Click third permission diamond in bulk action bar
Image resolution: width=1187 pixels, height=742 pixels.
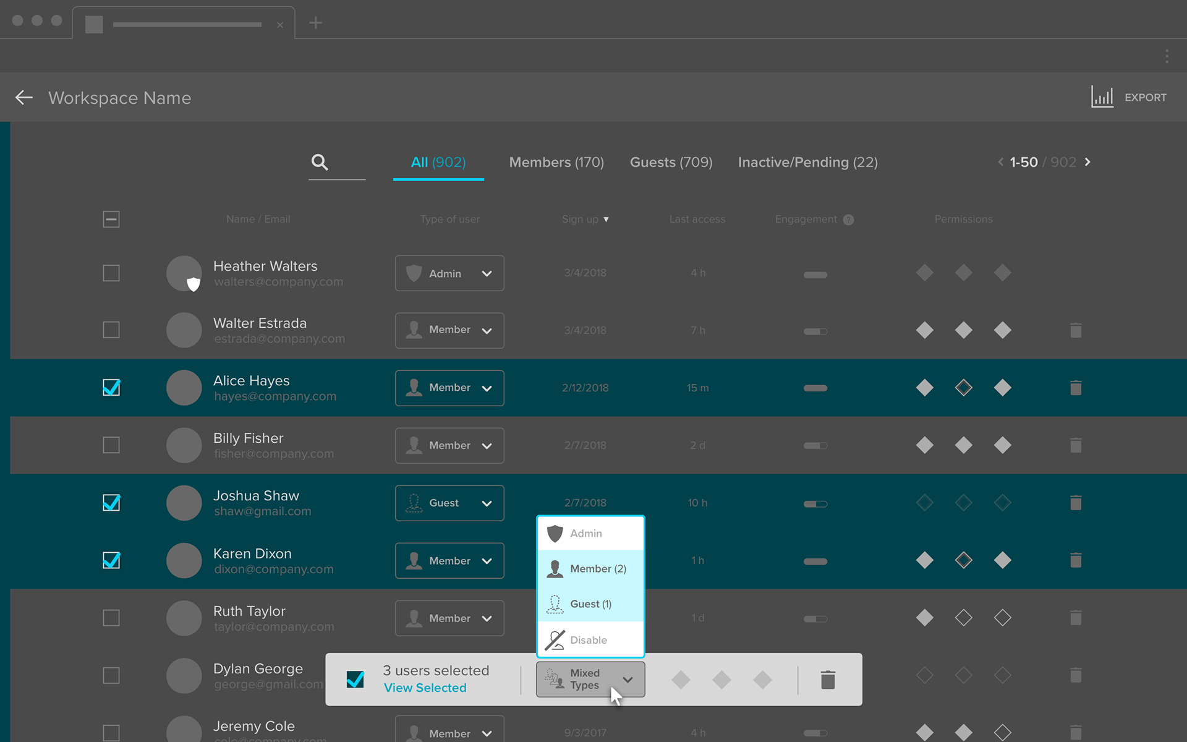763,680
